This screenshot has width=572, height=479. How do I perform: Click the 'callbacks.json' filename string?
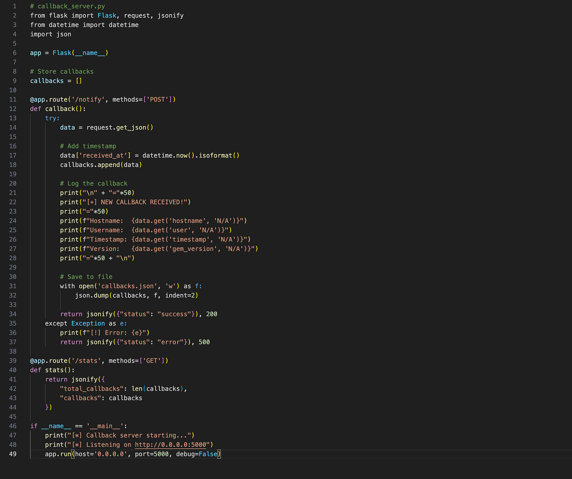click(127, 286)
